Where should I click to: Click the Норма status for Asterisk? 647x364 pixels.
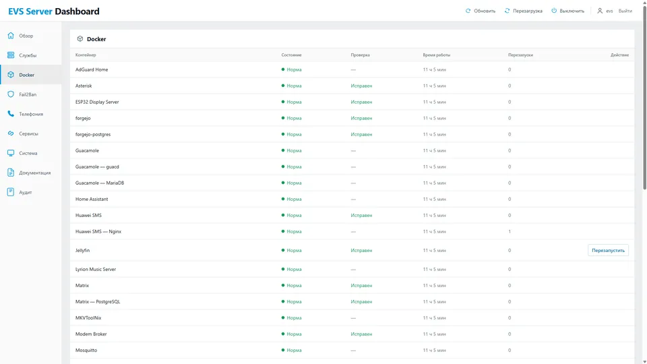click(291, 86)
